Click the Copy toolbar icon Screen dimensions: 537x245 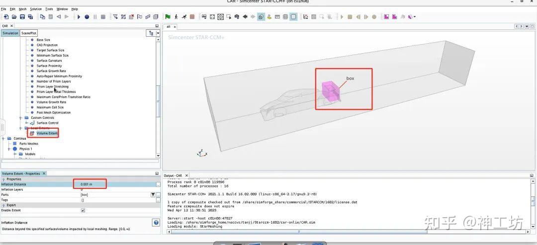pyautogui.click(x=42, y=17)
